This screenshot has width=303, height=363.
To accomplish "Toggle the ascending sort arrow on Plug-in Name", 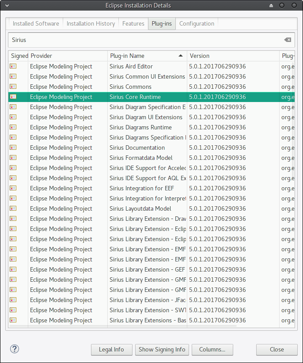I will coord(181,56).
